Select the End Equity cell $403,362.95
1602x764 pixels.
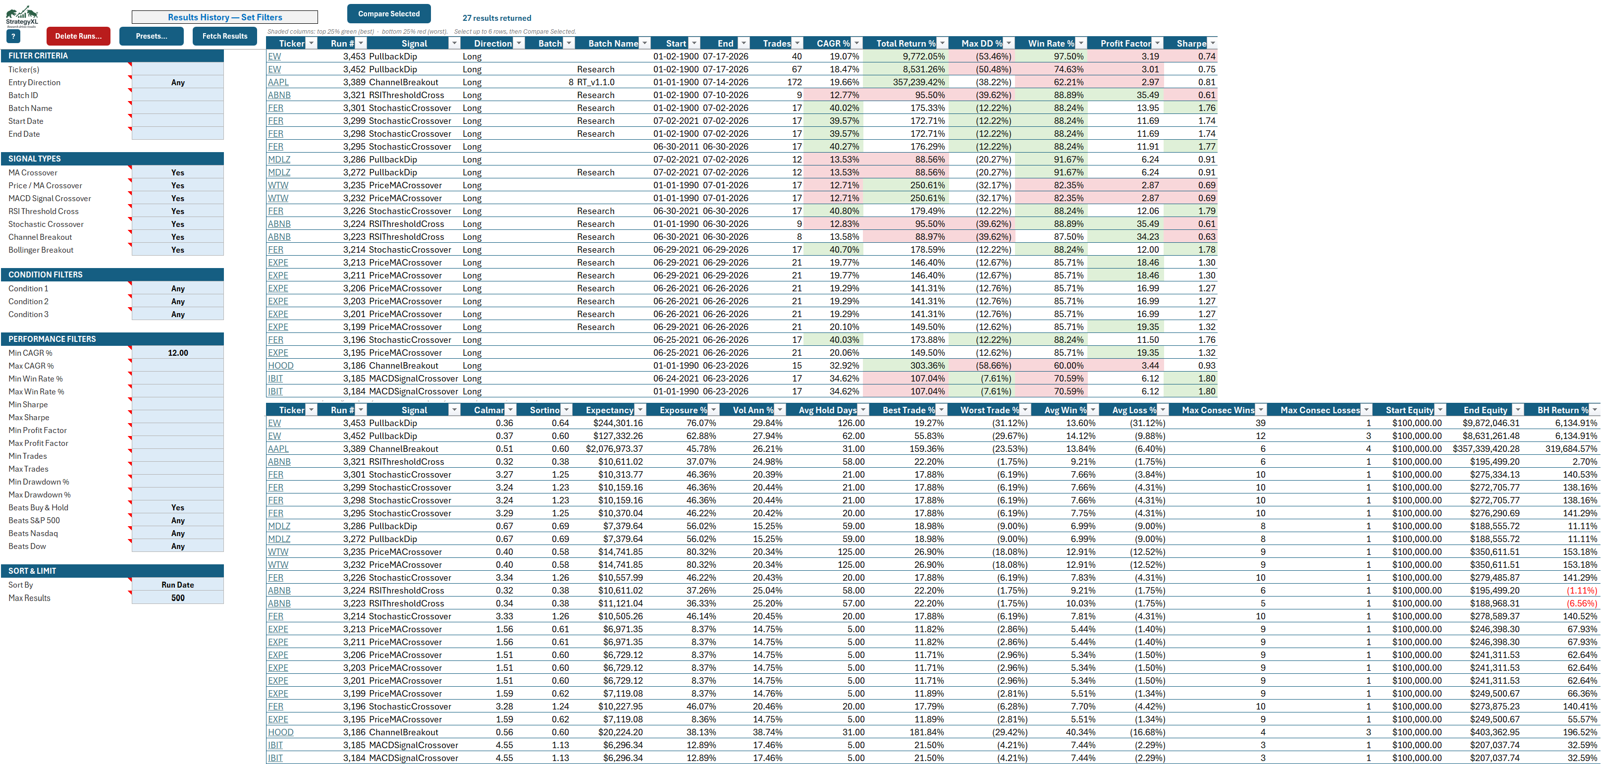(1486, 732)
